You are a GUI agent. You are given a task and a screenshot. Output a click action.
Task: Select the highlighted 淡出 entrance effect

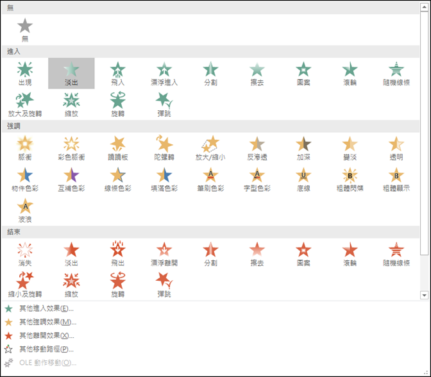[71, 73]
